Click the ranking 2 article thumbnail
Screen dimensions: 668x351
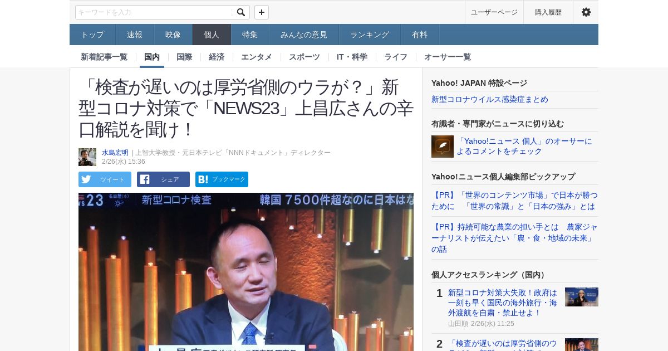582,345
